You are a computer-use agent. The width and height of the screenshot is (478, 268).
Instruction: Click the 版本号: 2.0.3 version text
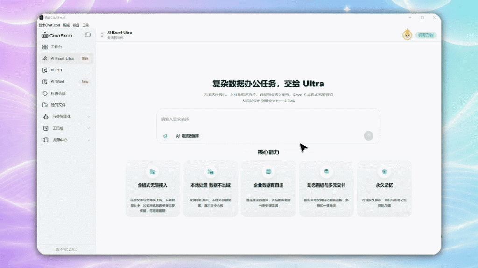pyautogui.click(x=66, y=249)
